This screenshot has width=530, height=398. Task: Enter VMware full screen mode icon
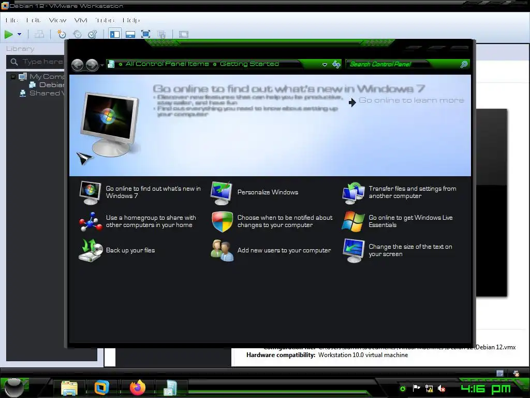pos(145,34)
